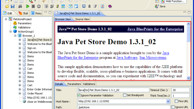The image size is (194, 109).
Task: Select the Validations node under PetstoreProject
Action: pyautogui.click(x=24, y=27)
